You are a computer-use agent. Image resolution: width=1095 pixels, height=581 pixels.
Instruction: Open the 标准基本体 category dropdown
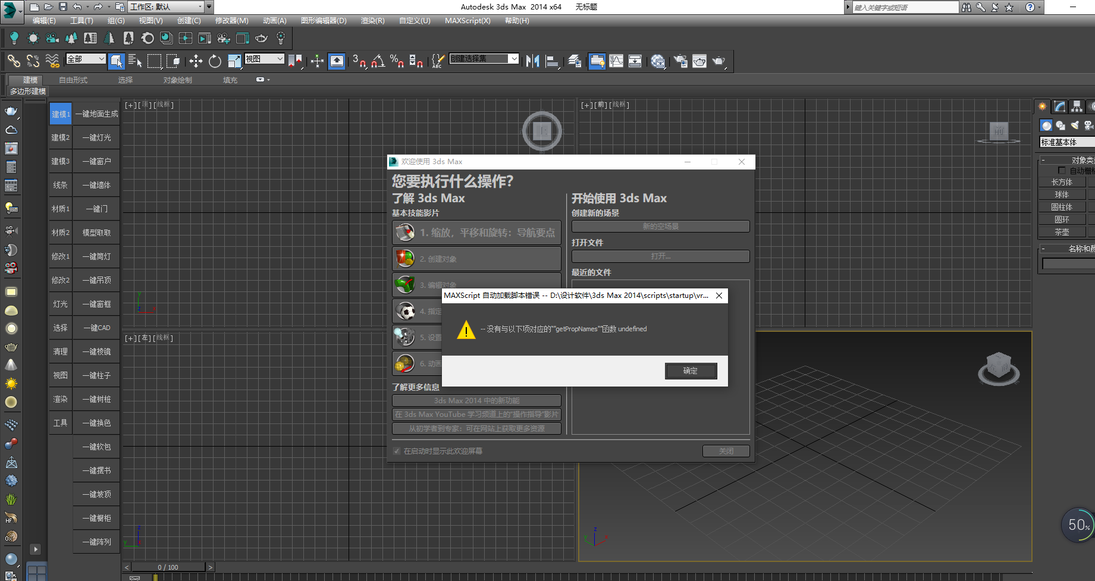coord(1066,142)
